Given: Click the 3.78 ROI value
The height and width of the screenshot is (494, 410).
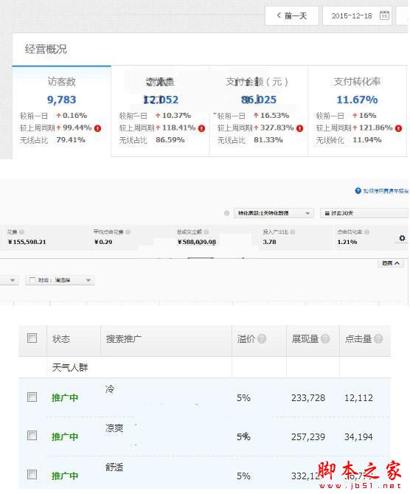Looking at the screenshot, I should point(269,242).
